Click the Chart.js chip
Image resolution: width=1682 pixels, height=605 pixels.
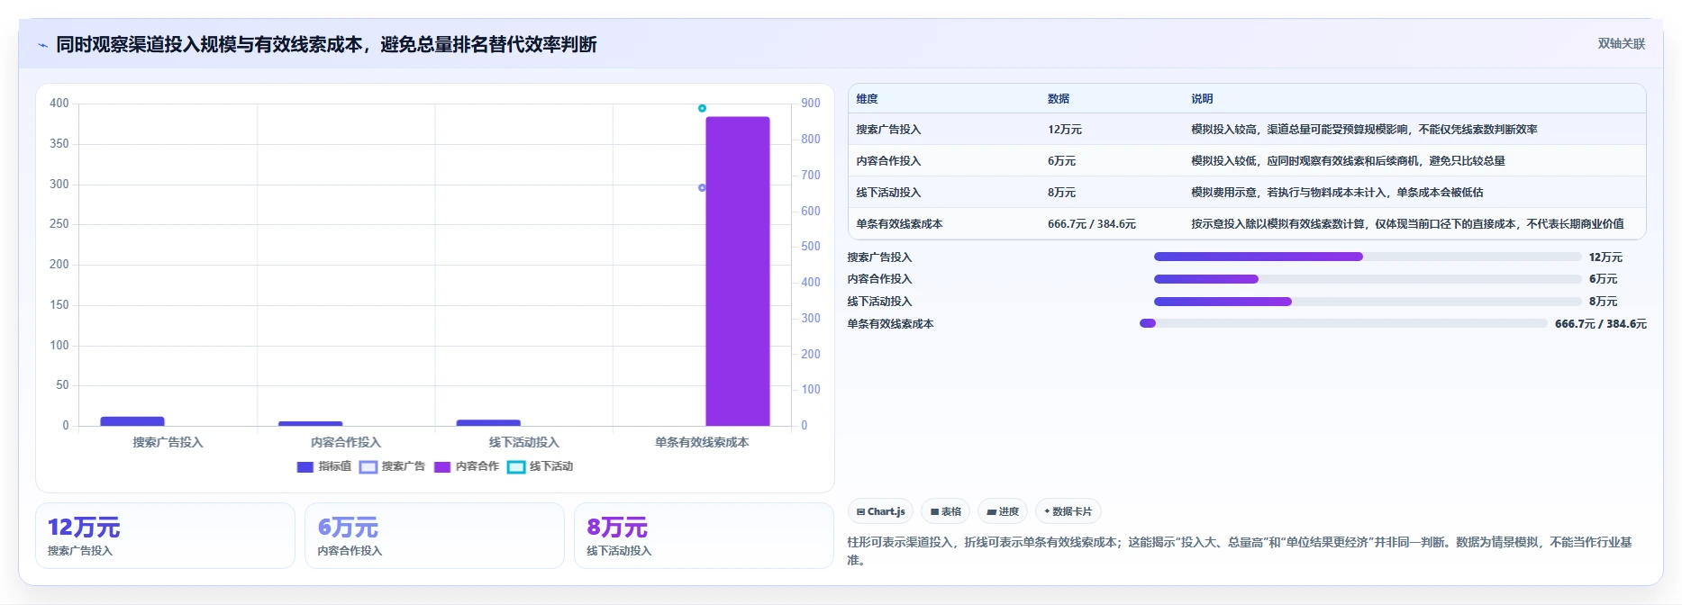[880, 511]
